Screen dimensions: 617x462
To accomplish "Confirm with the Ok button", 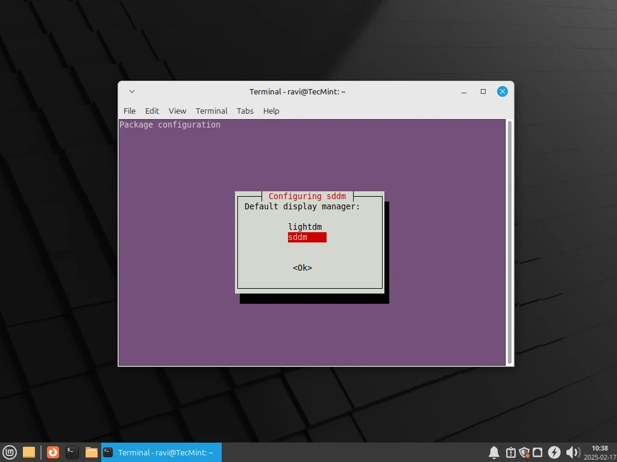I will coord(301,268).
